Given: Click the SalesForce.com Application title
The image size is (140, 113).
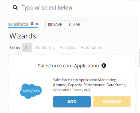Looking at the screenshot, I should tap(68, 66).
